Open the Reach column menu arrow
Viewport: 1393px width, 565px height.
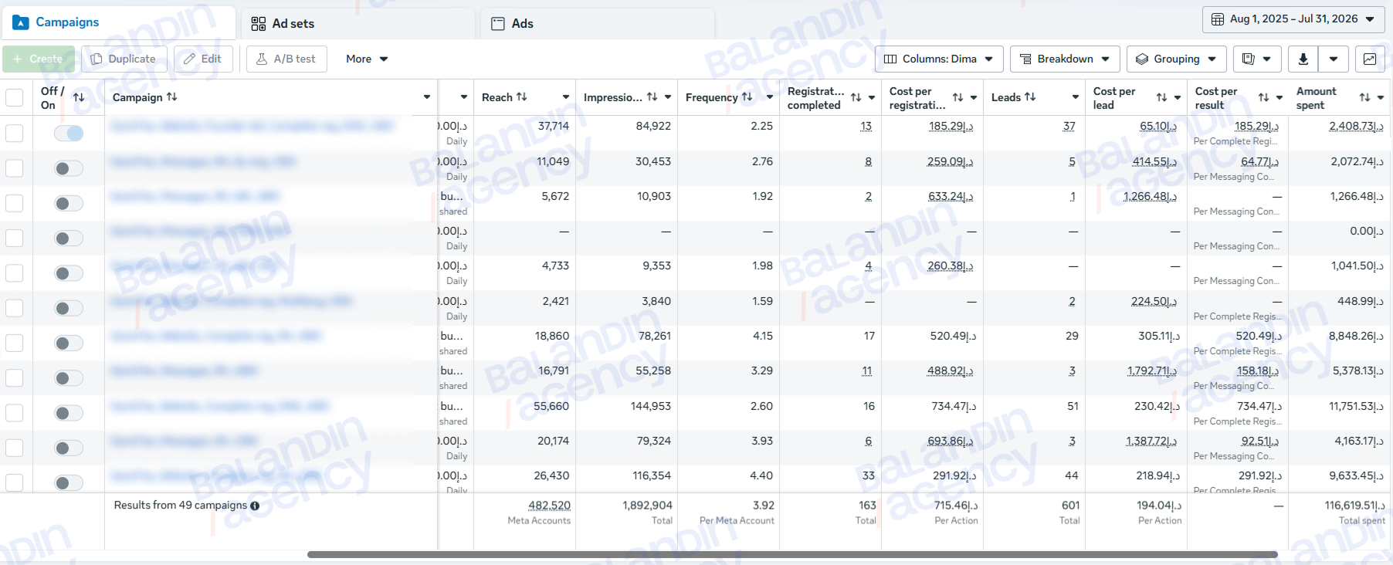coord(566,97)
